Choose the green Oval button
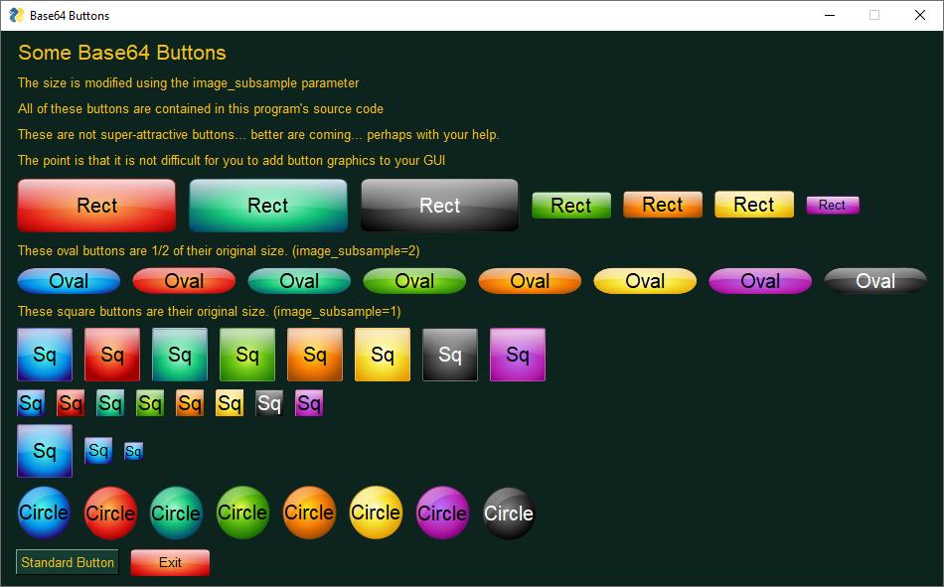The height and width of the screenshot is (587, 944). 414,281
